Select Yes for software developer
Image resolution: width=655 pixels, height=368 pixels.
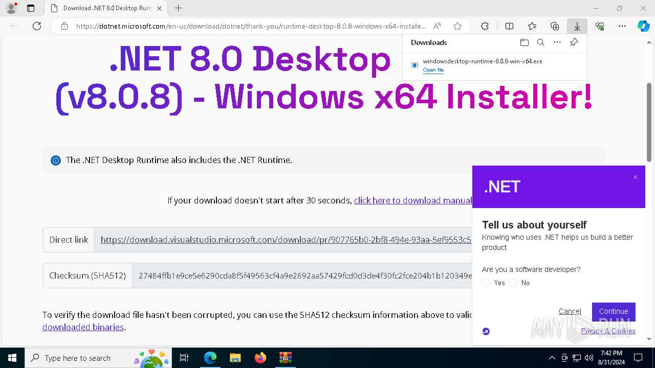486,283
